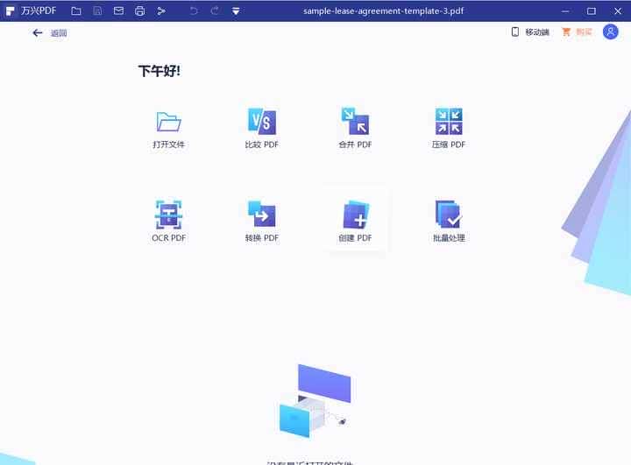This screenshot has width=631, height=465.
Task: Open the 打开文件 folder icon
Action: pyautogui.click(x=168, y=122)
